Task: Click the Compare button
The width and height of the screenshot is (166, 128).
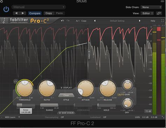Action: click(x=35, y=13)
